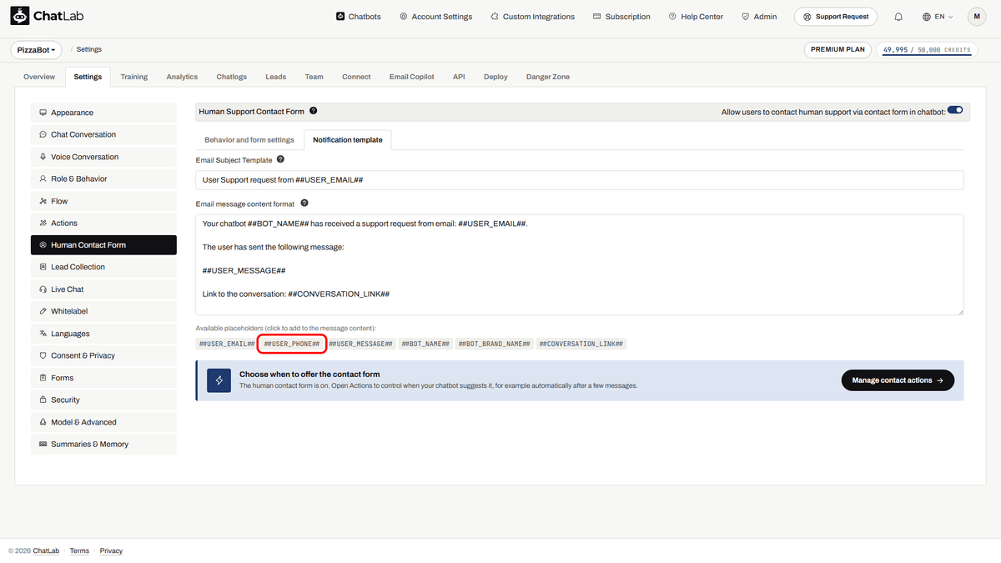
Task: Click help icon next to Email Subject Template
Action: tap(280, 159)
